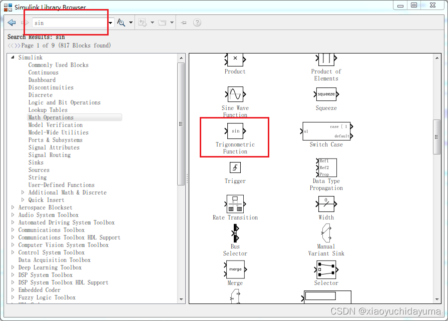Go to next search results page
This screenshot has height=321, width=448.
[x=18, y=45]
